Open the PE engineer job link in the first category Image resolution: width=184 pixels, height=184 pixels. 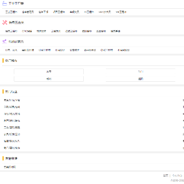89,12
